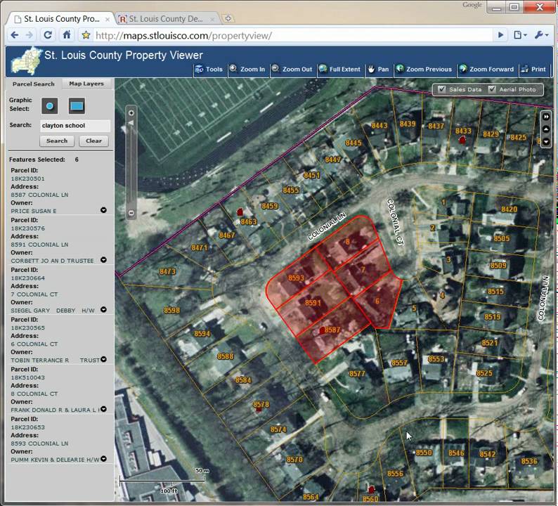Close the St. Louis County Pro... tab

click(x=107, y=19)
